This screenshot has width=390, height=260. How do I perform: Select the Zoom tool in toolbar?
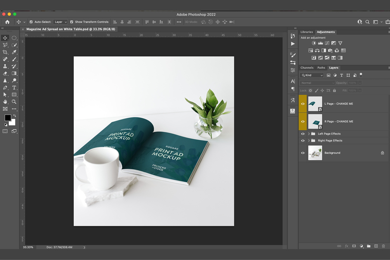pyautogui.click(x=14, y=102)
